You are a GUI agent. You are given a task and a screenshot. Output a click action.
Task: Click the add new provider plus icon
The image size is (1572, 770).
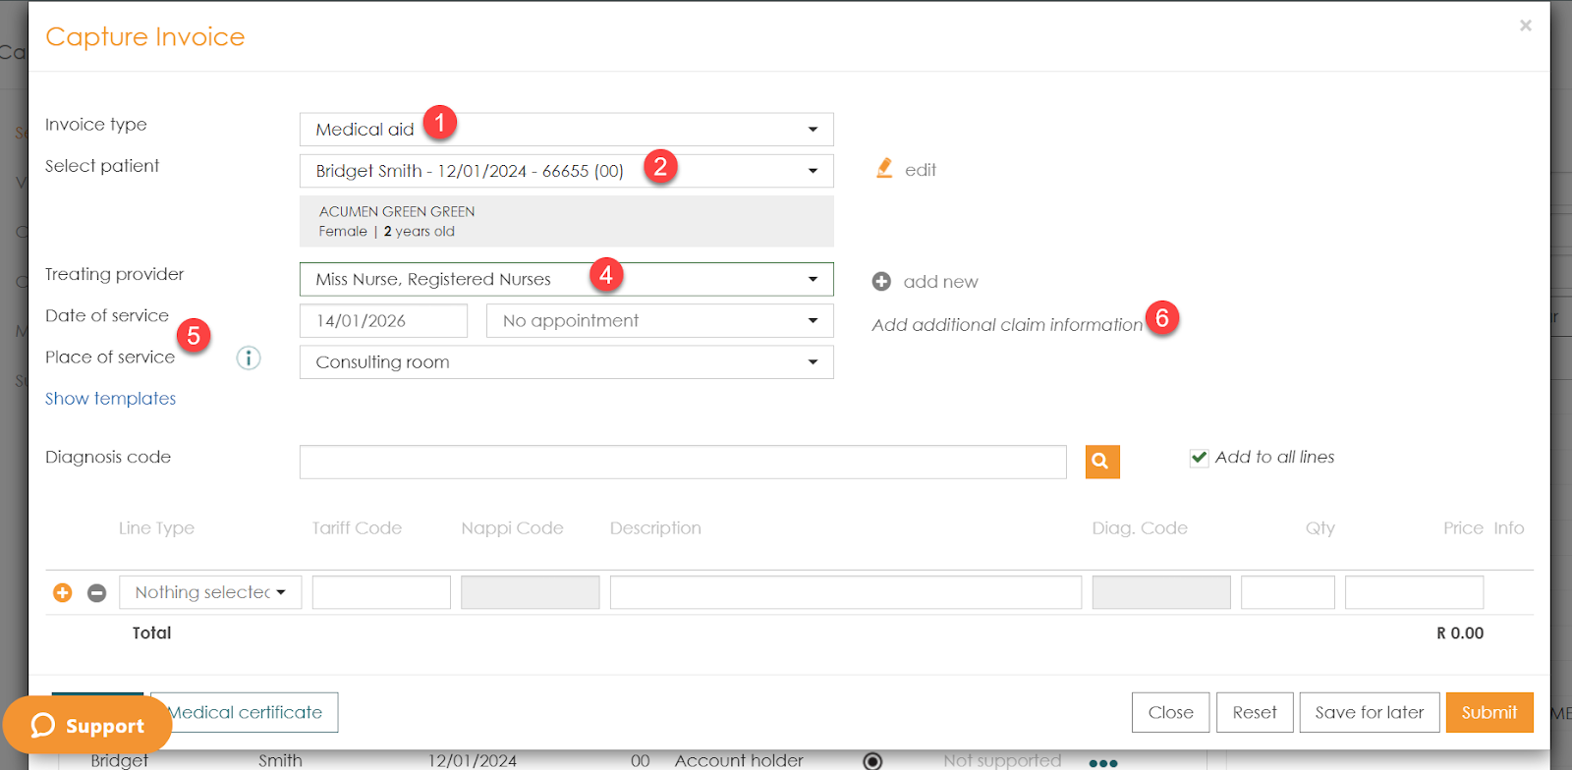point(881,282)
